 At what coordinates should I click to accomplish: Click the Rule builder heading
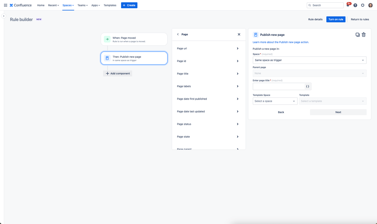point(21,20)
